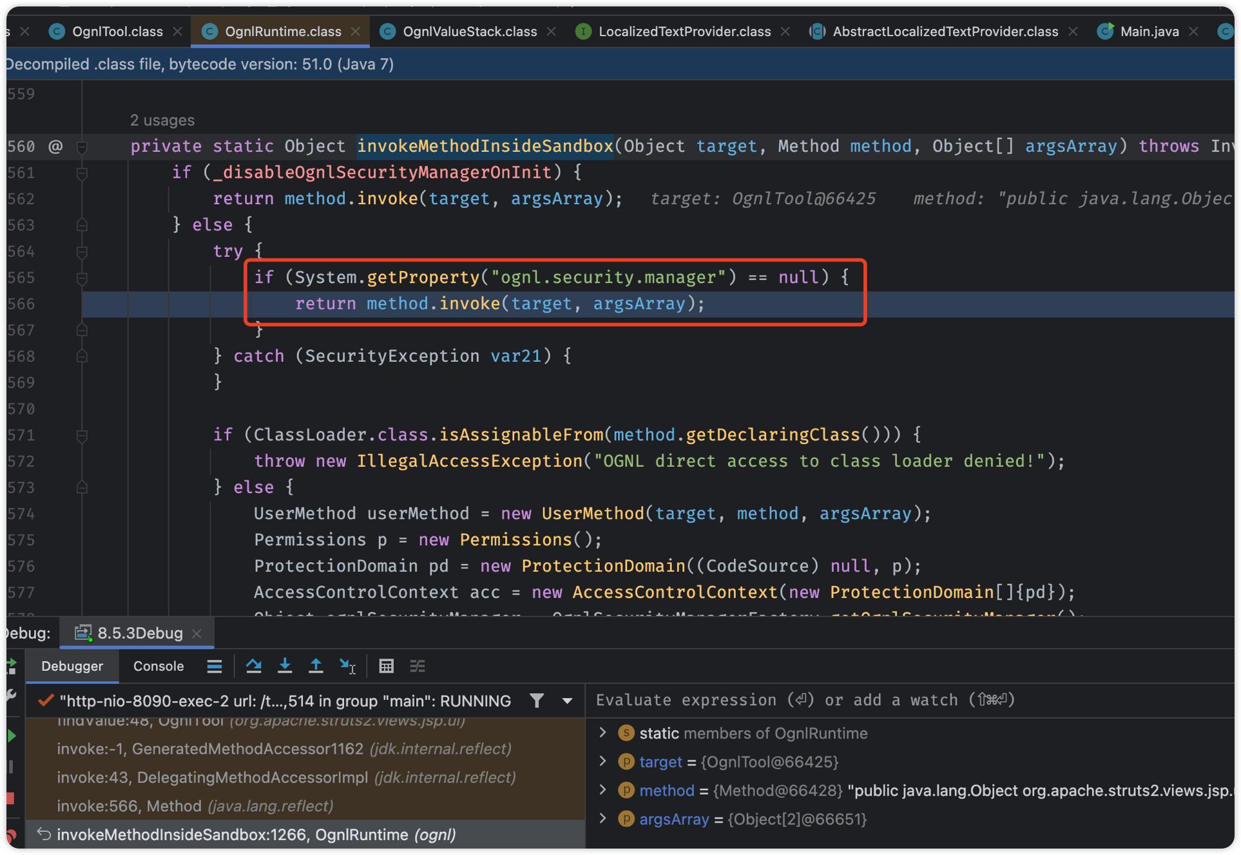The width and height of the screenshot is (1241, 855).
Task: Expand the argsArray variable node
Action: click(x=602, y=818)
